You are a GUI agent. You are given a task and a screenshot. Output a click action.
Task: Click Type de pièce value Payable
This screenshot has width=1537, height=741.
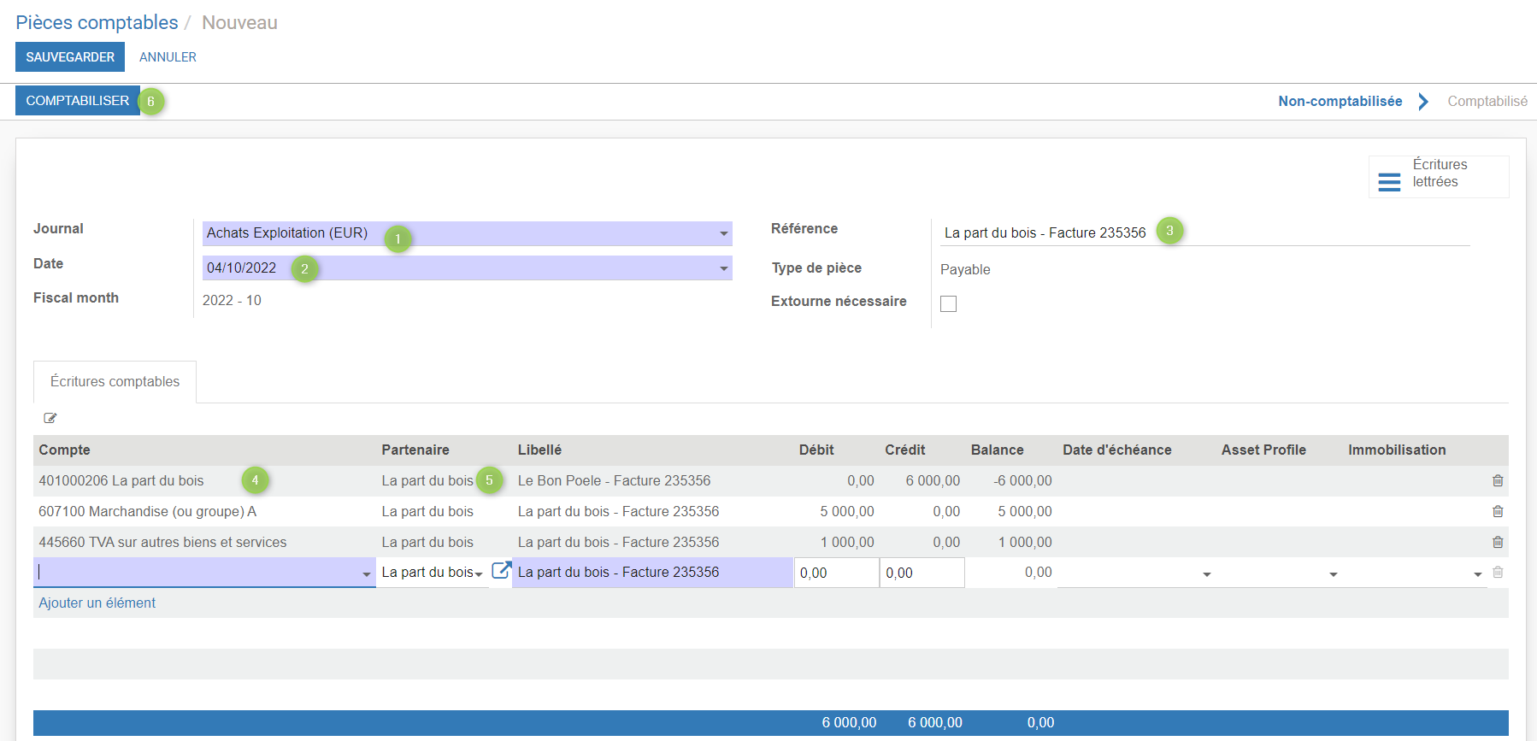[965, 269]
